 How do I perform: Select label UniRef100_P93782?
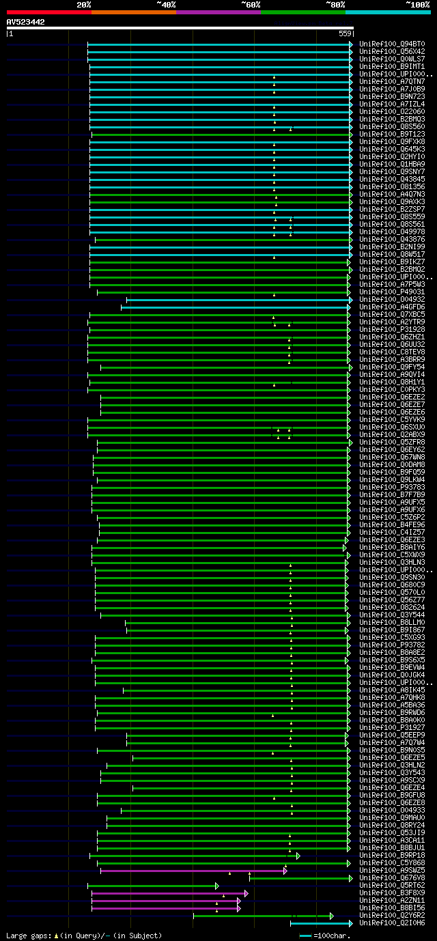(x=392, y=645)
